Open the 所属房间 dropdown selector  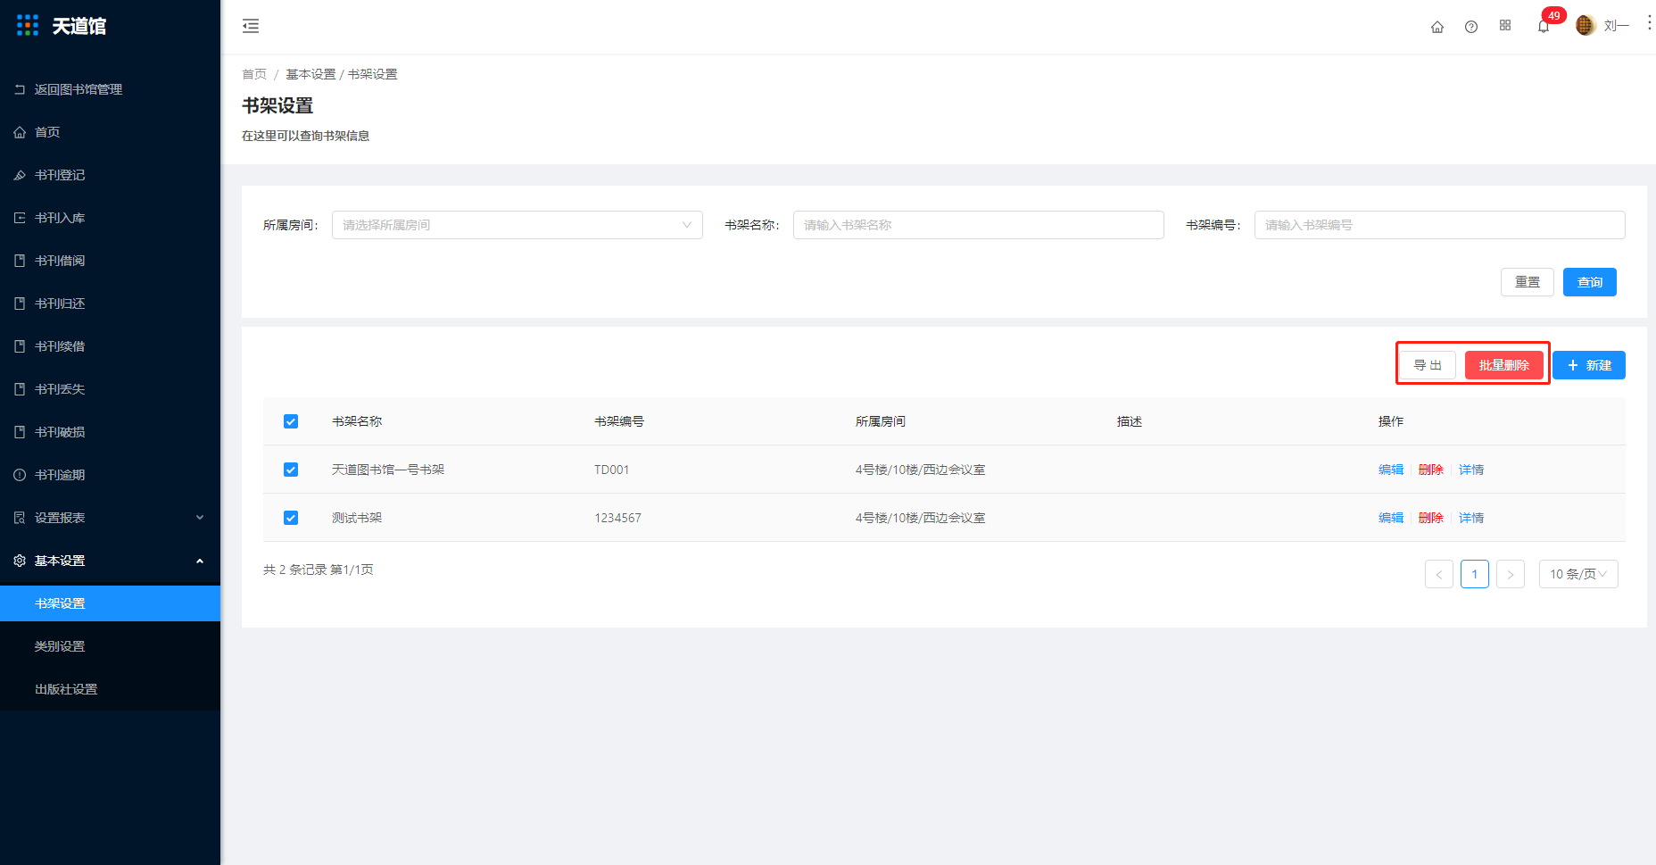(517, 225)
